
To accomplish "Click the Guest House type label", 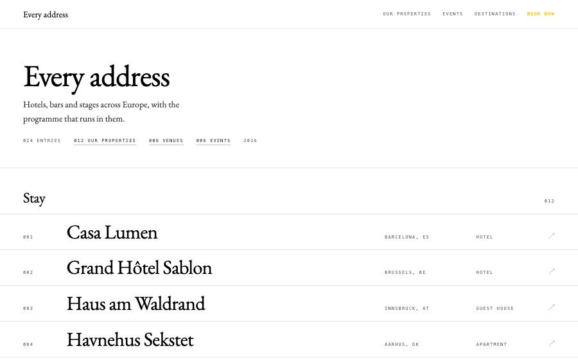I will (495, 308).
